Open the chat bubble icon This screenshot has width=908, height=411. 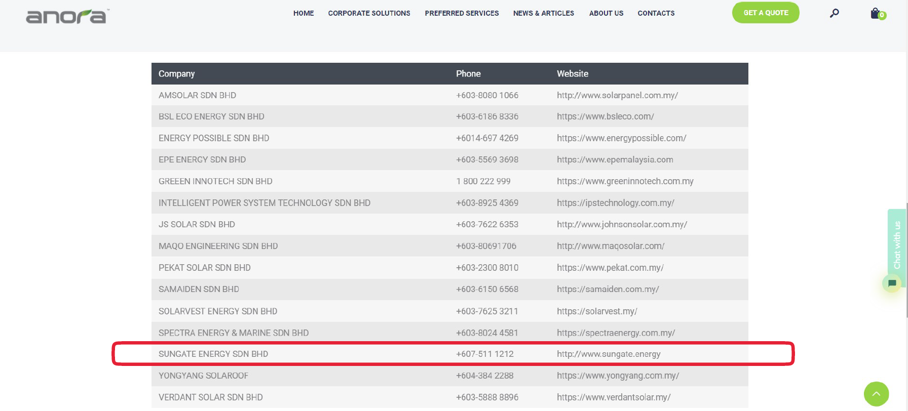tap(892, 283)
